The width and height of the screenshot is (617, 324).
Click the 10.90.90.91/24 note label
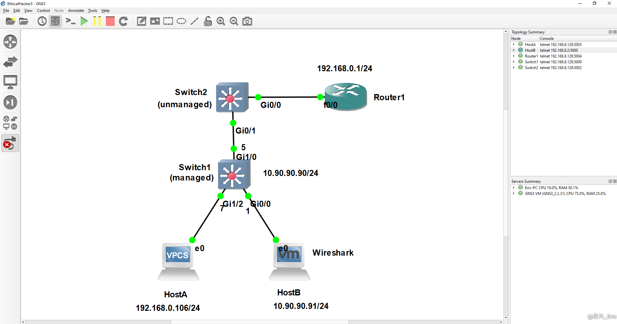[x=301, y=306]
